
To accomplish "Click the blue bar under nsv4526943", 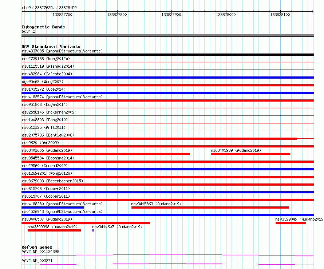I will click(167, 215).
